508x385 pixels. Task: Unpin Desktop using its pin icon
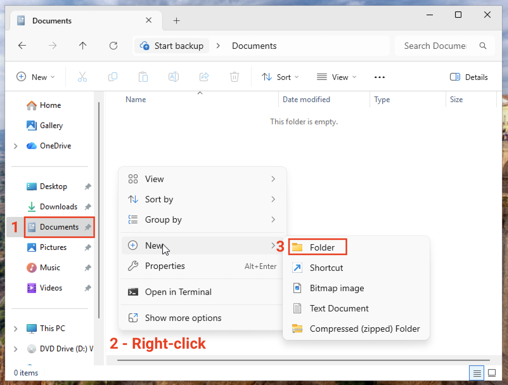(88, 186)
